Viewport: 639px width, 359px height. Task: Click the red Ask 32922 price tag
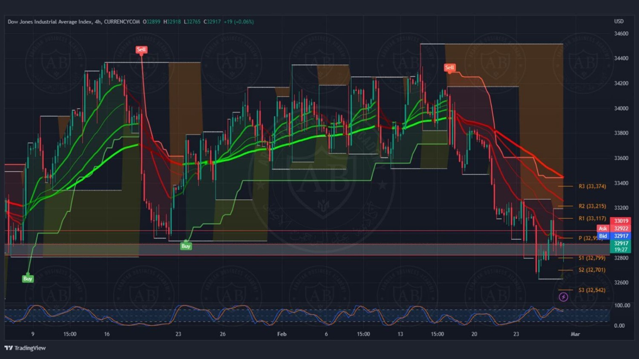pos(613,228)
